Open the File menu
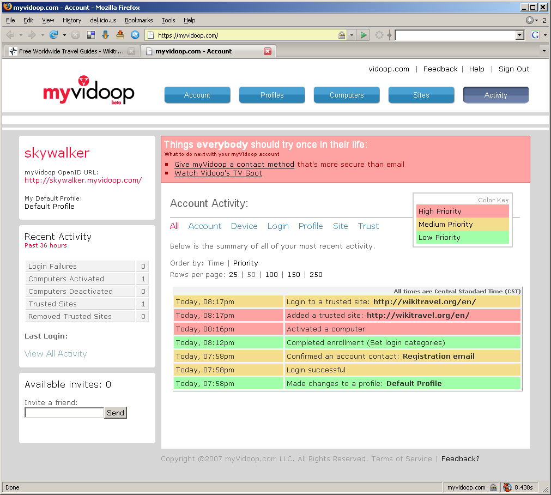 coord(10,20)
